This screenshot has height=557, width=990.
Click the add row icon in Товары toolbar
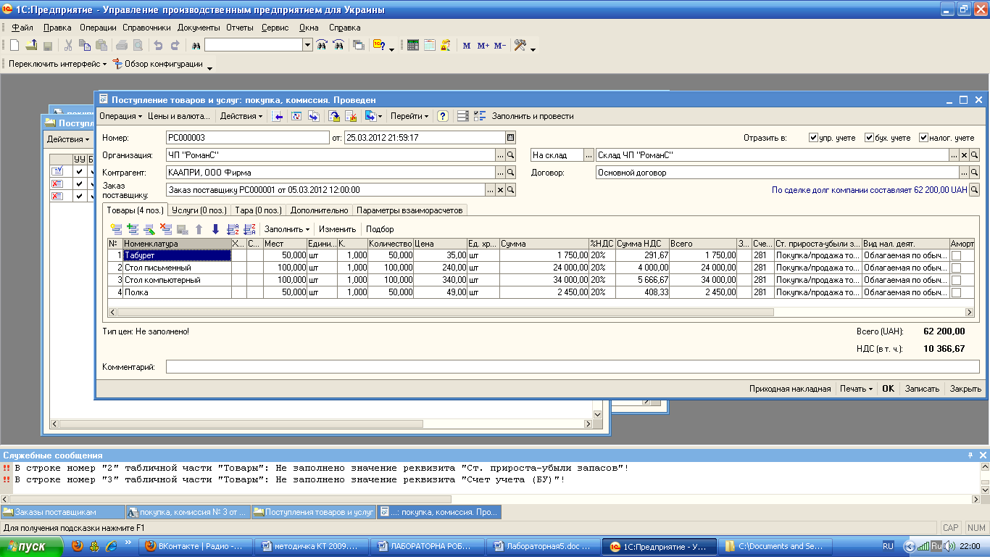pyautogui.click(x=117, y=229)
